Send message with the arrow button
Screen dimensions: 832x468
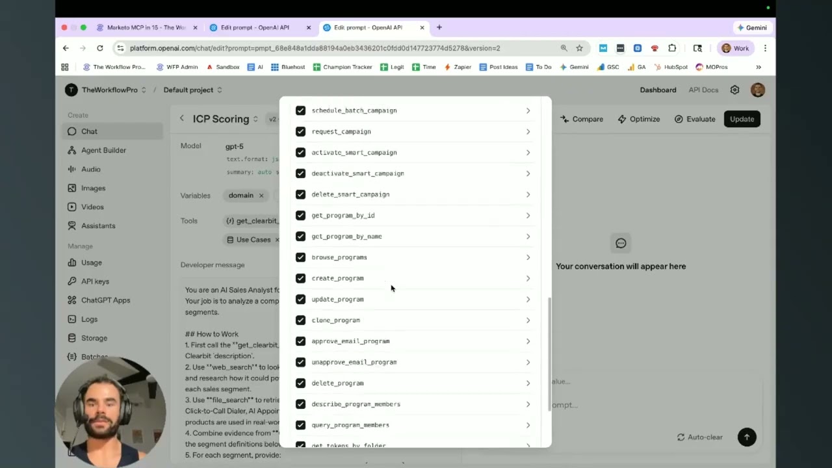coord(747,437)
